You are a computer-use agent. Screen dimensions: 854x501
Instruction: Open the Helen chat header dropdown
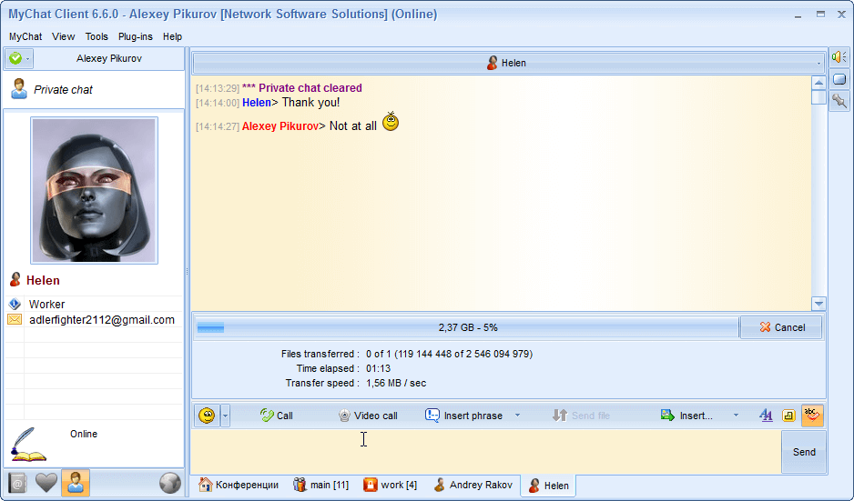[818, 63]
